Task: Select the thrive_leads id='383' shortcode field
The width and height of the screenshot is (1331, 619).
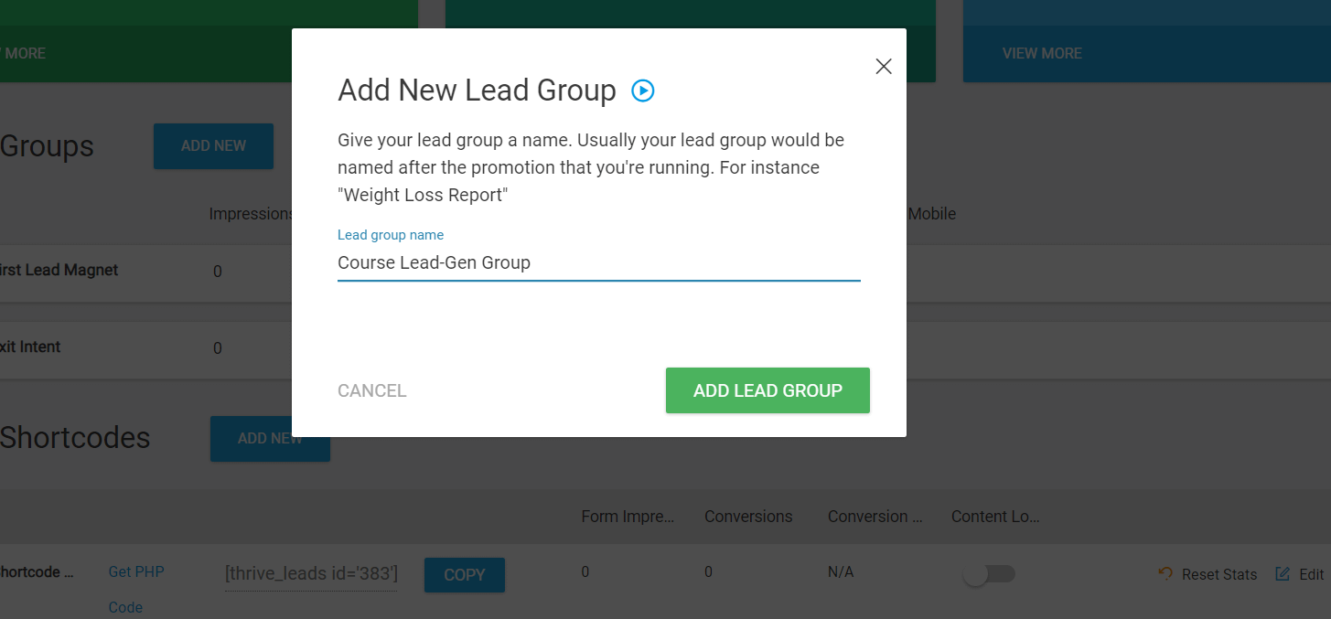Action: [x=311, y=573]
